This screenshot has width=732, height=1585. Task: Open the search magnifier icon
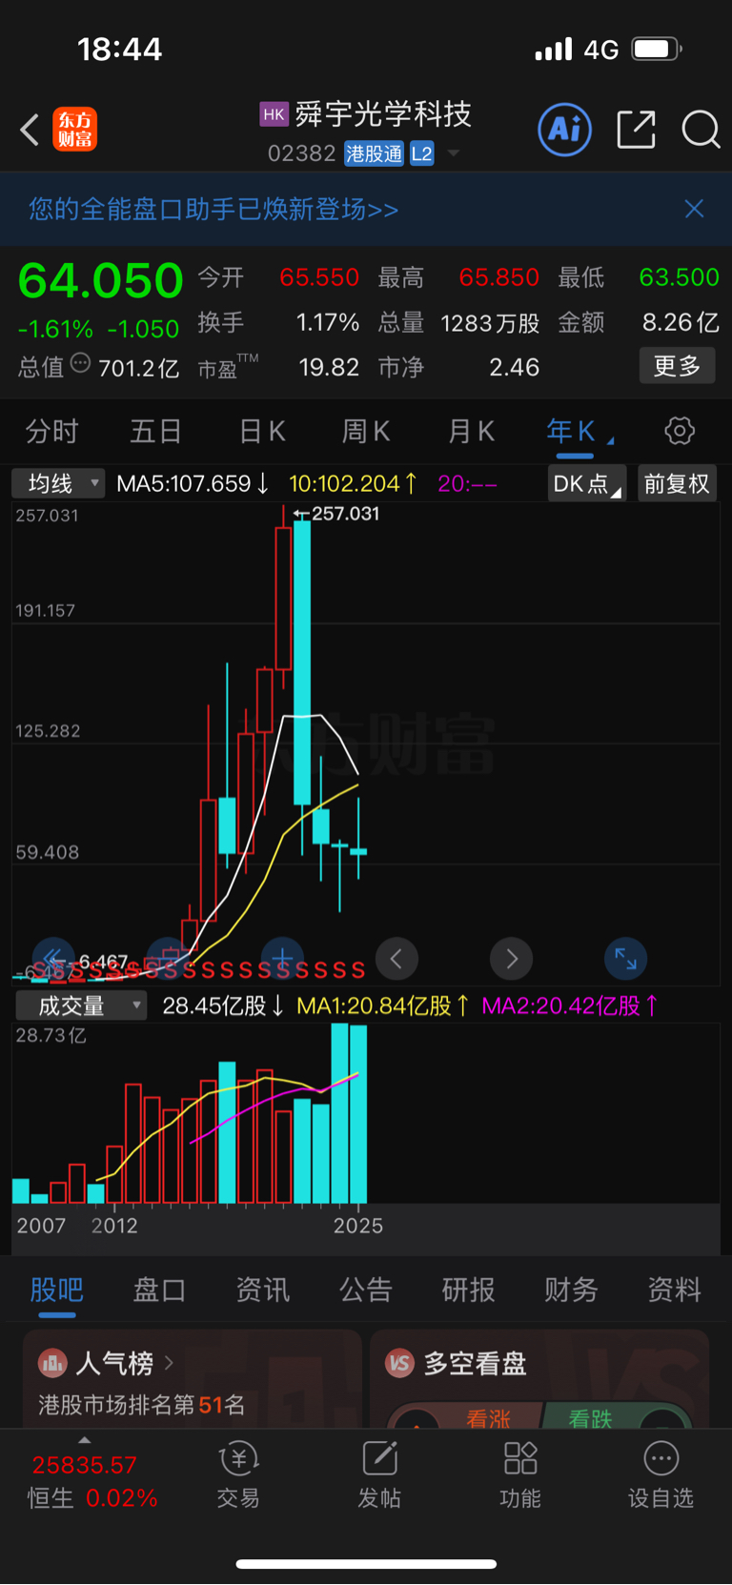(701, 130)
